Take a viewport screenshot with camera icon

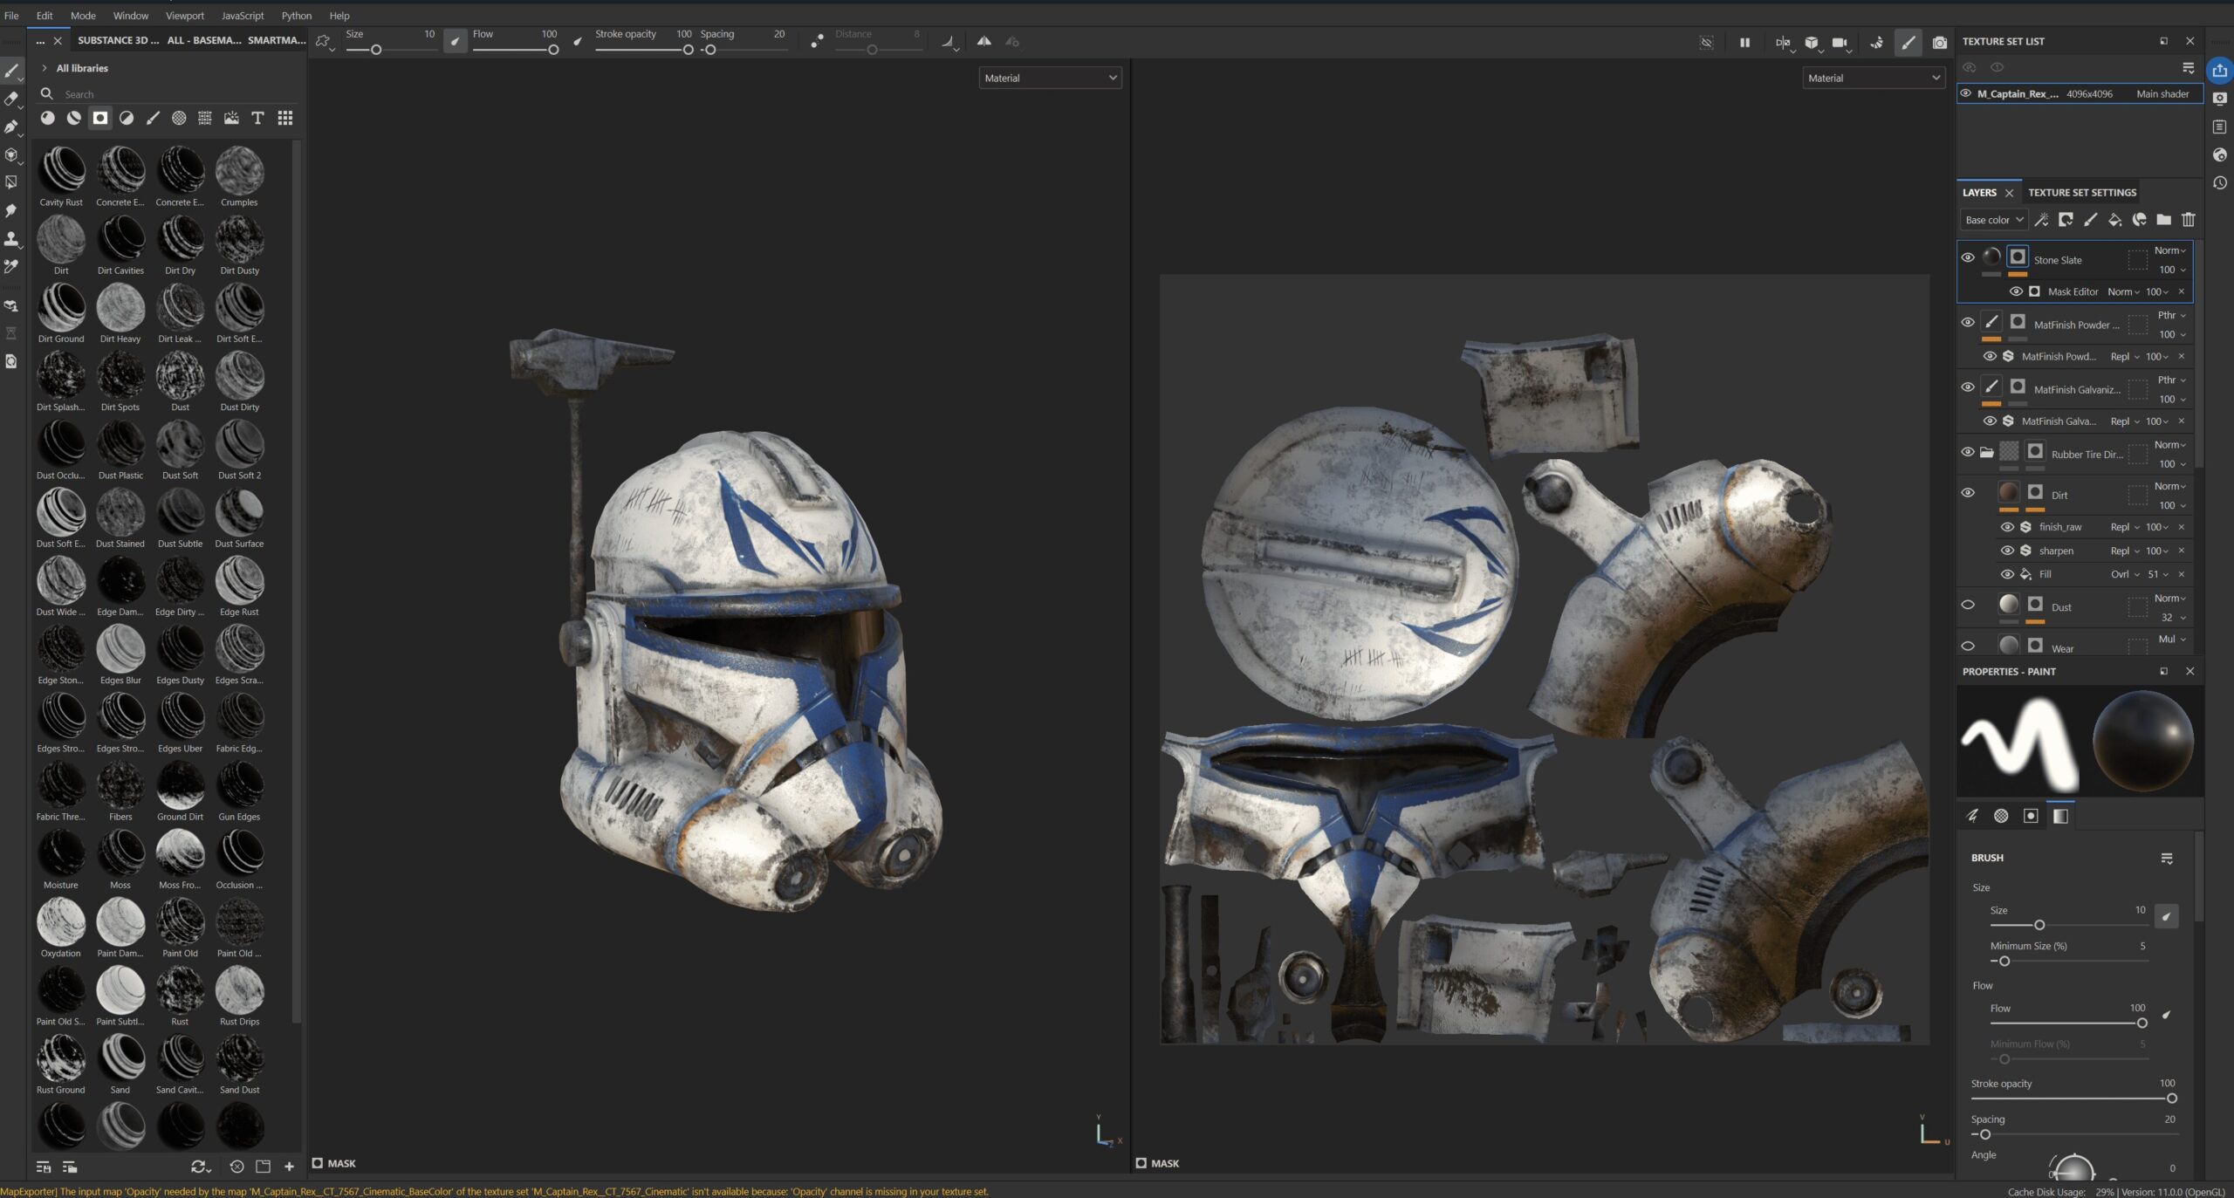coord(1939,42)
